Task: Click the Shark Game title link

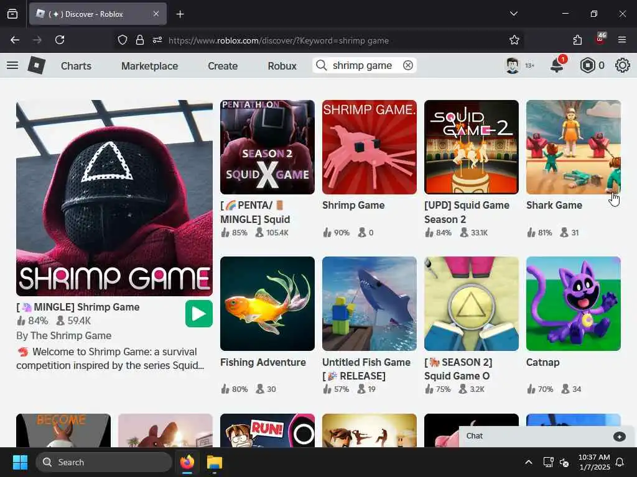Action: (x=554, y=205)
